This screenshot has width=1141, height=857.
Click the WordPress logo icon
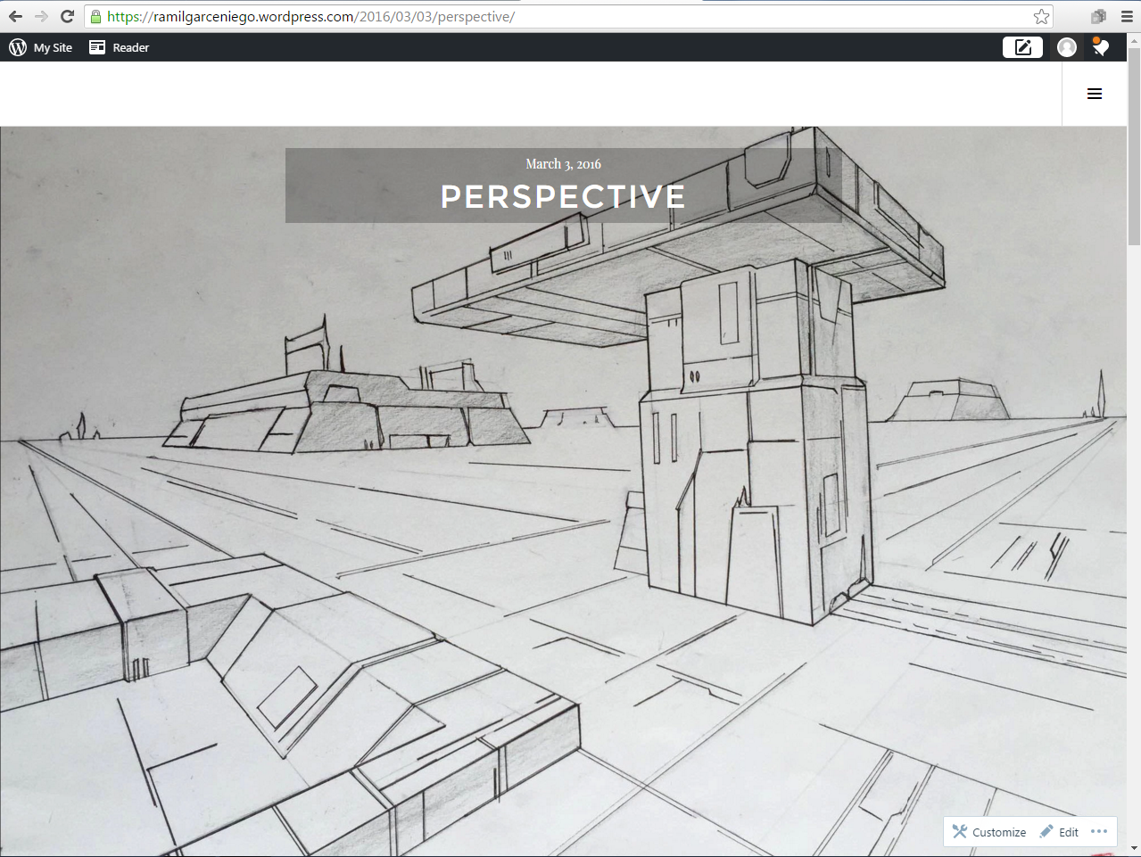17,47
